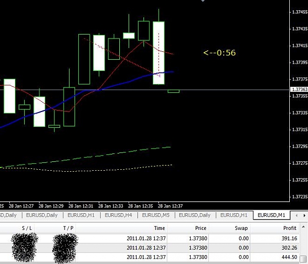Click the price 1.37380 in the 302.26 row
This screenshot has width=308, height=264.
tap(198, 248)
